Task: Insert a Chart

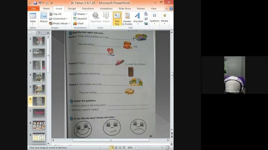Action: (x=78, y=23)
